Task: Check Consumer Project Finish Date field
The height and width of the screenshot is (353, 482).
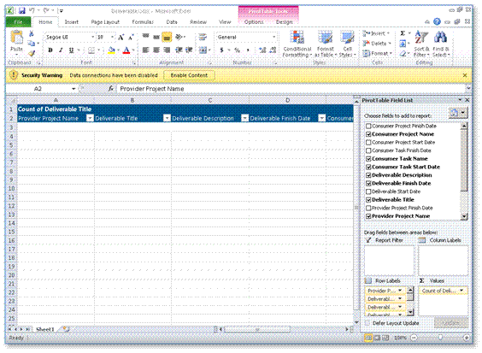Action: [x=368, y=126]
